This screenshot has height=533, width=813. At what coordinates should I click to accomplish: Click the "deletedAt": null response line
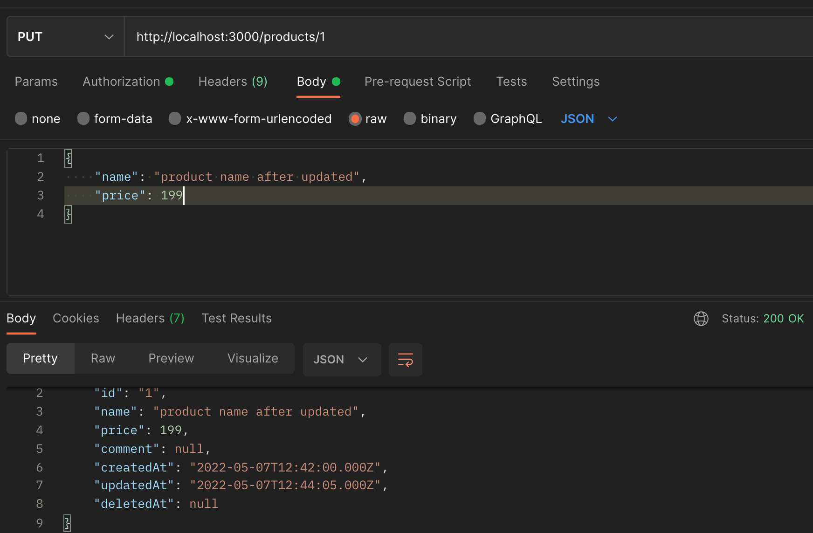click(156, 504)
